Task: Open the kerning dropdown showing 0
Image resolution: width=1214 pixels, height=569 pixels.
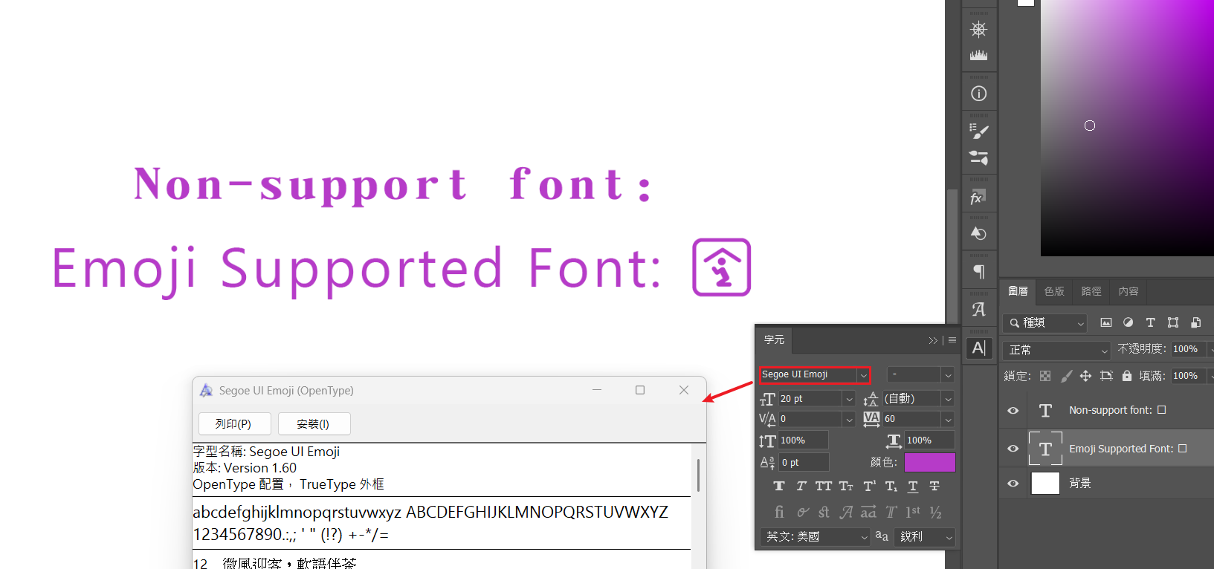Action: (849, 419)
